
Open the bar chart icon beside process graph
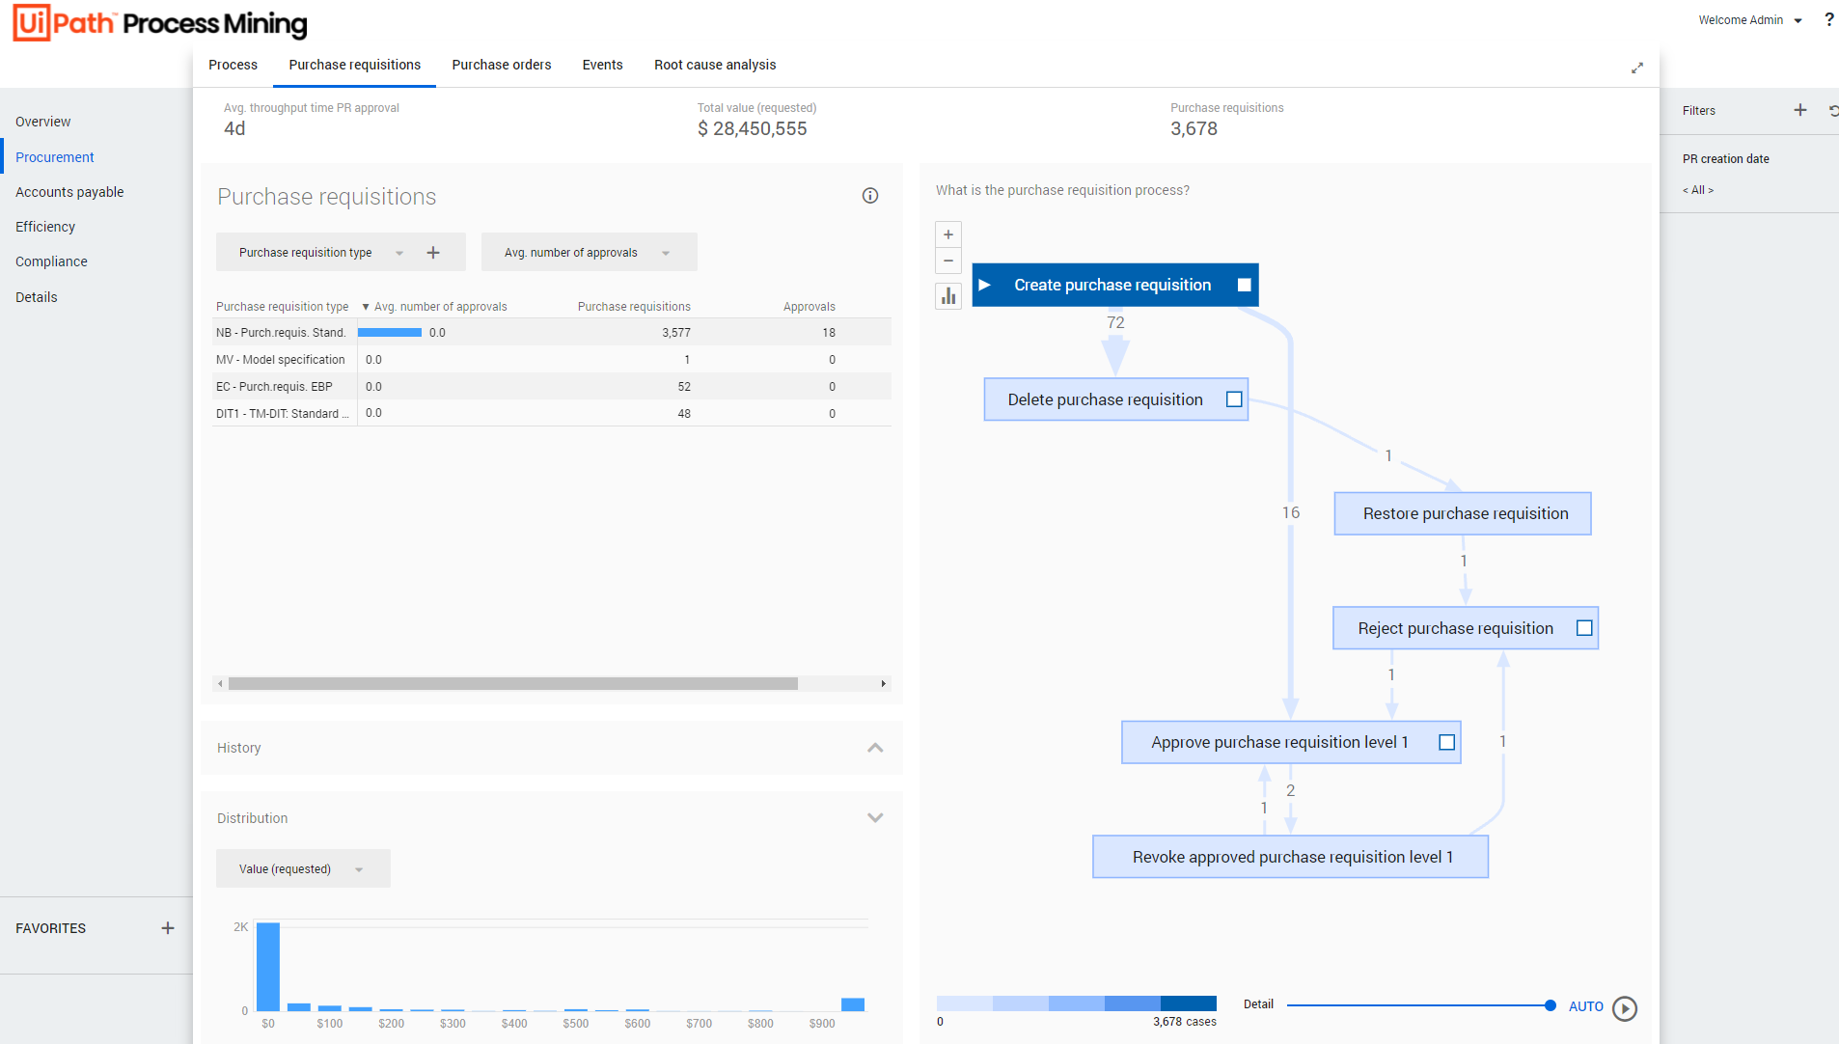[948, 296]
